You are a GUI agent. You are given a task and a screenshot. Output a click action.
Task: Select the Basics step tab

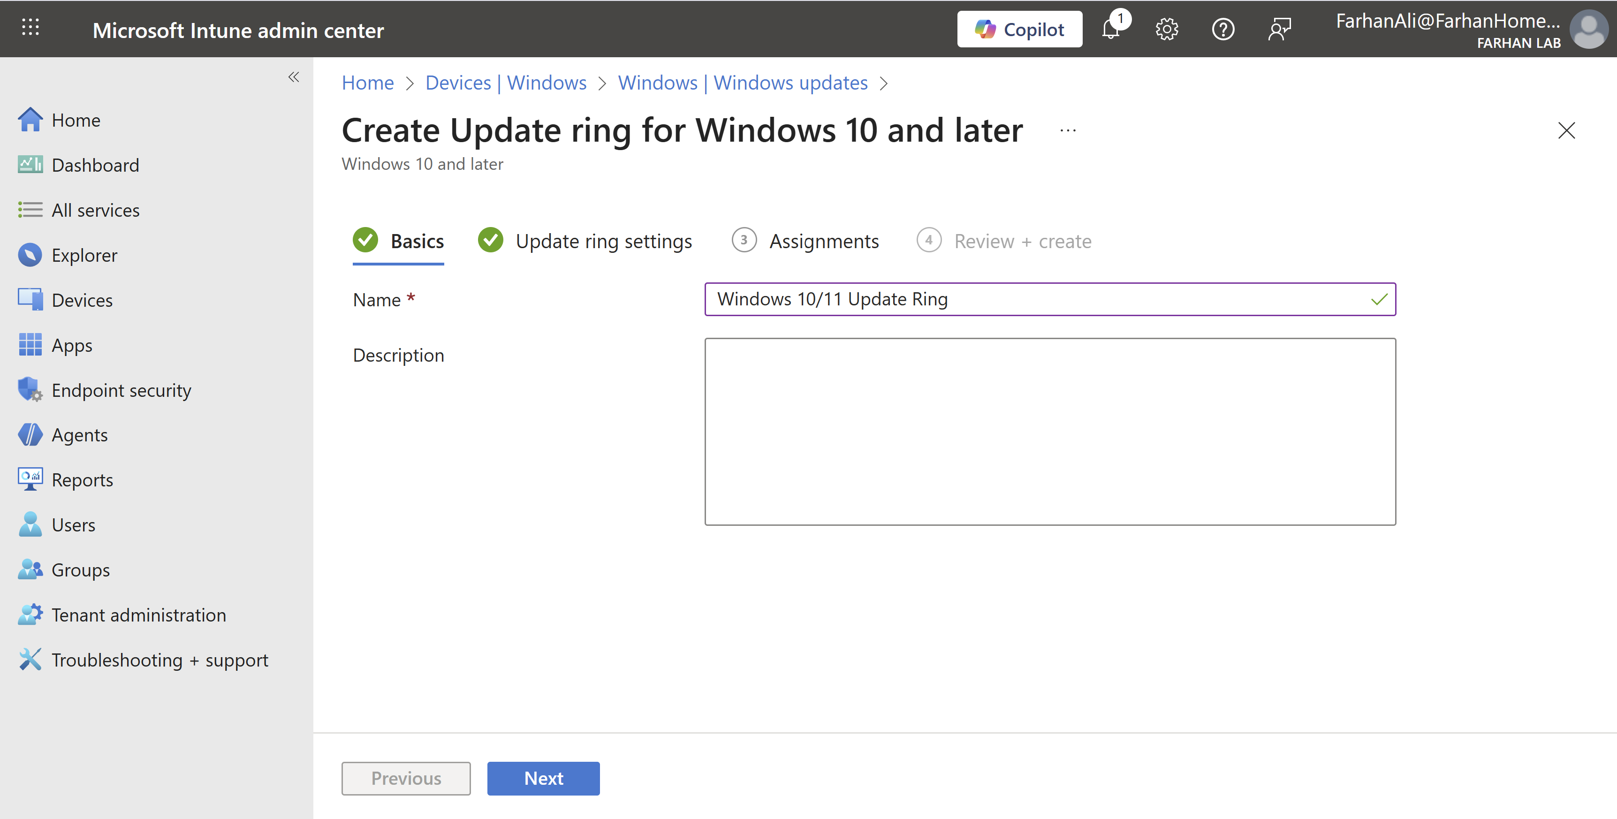click(x=416, y=241)
